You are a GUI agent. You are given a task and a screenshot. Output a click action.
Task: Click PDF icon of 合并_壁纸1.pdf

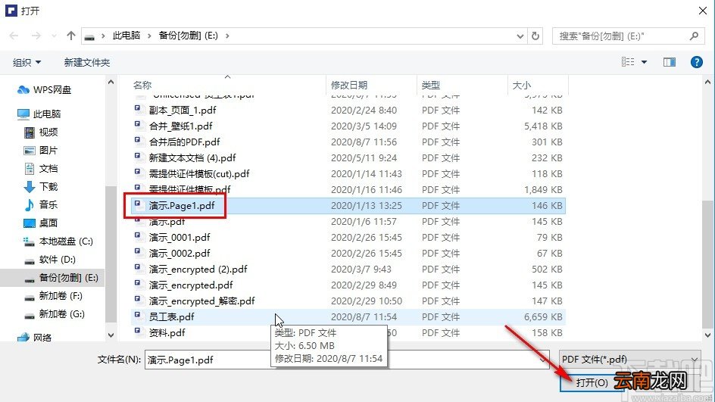(138, 125)
